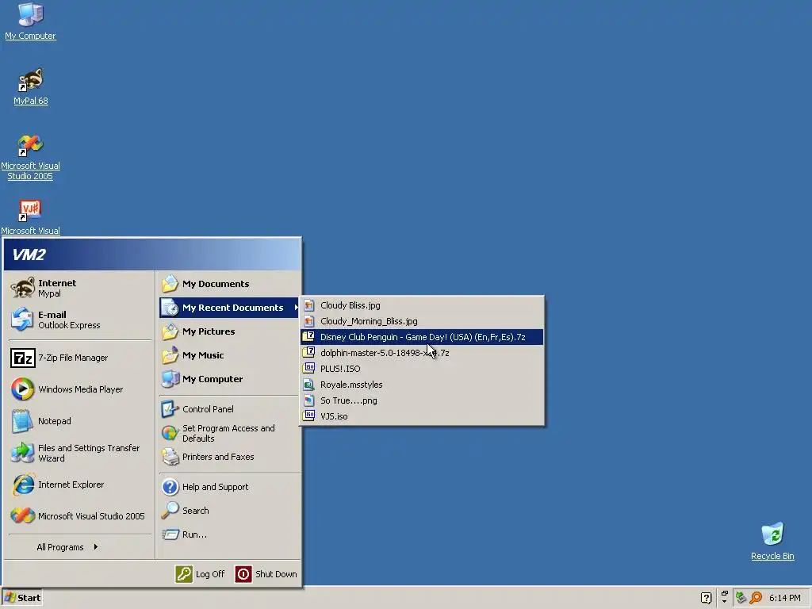
Task: Select the VJ# Microsoft Visual desktop shortcut
Action: (x=31, y=216)
